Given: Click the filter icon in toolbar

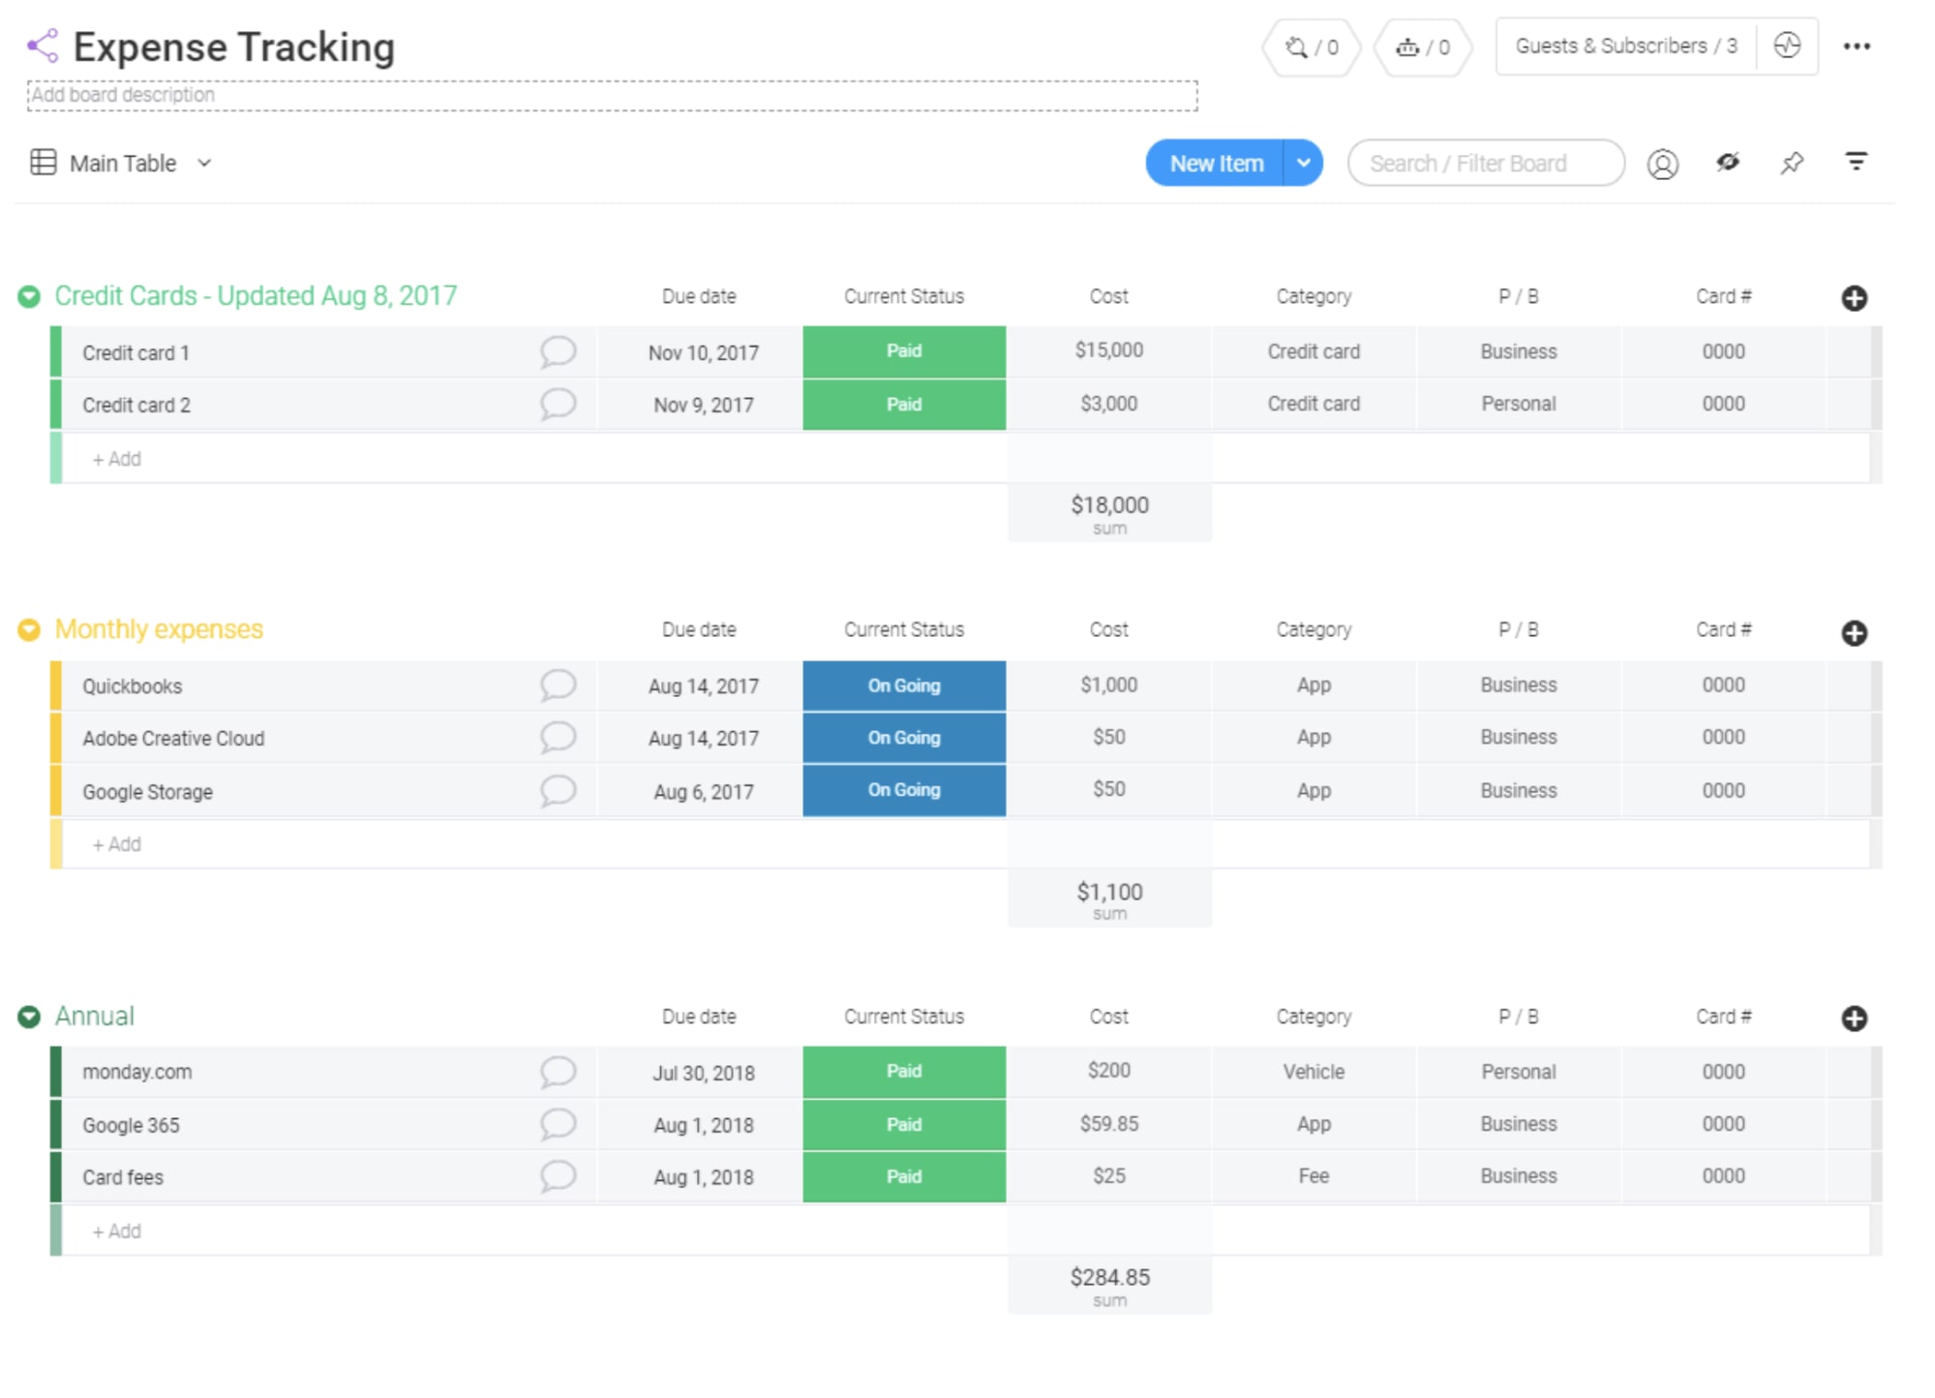Looking at the screenshot, I should click(1859, 164).
